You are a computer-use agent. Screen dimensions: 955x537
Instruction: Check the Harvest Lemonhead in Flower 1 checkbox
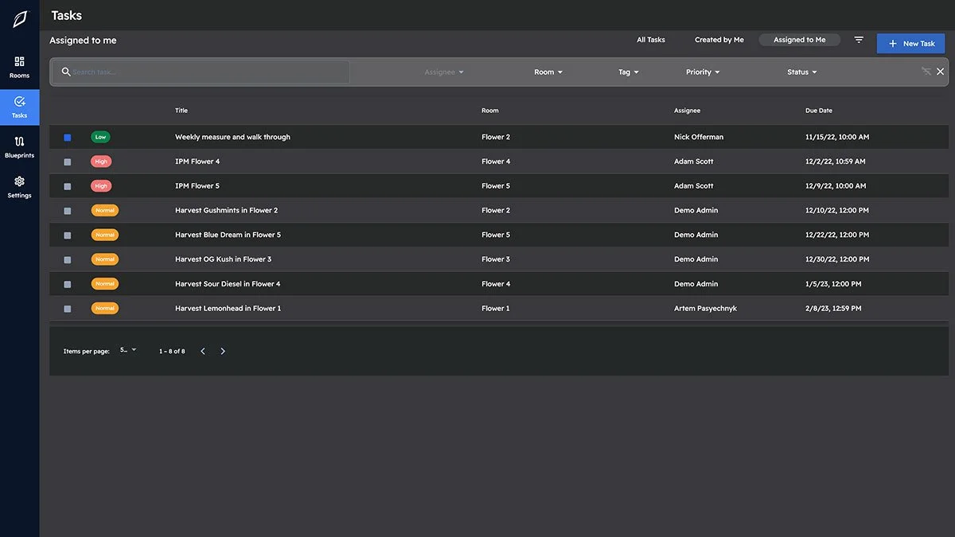click(67, 308)
